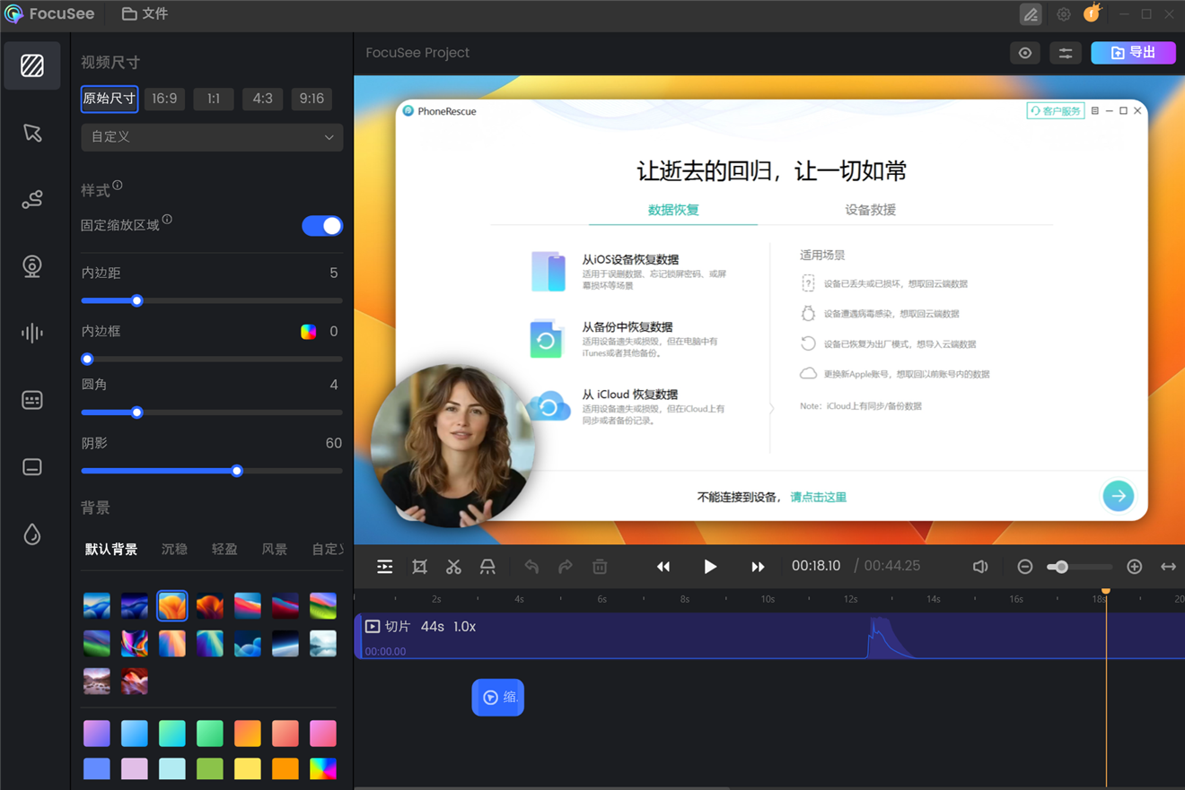Play the video preview
The image size is (1185, 790).
click(710, 567)
